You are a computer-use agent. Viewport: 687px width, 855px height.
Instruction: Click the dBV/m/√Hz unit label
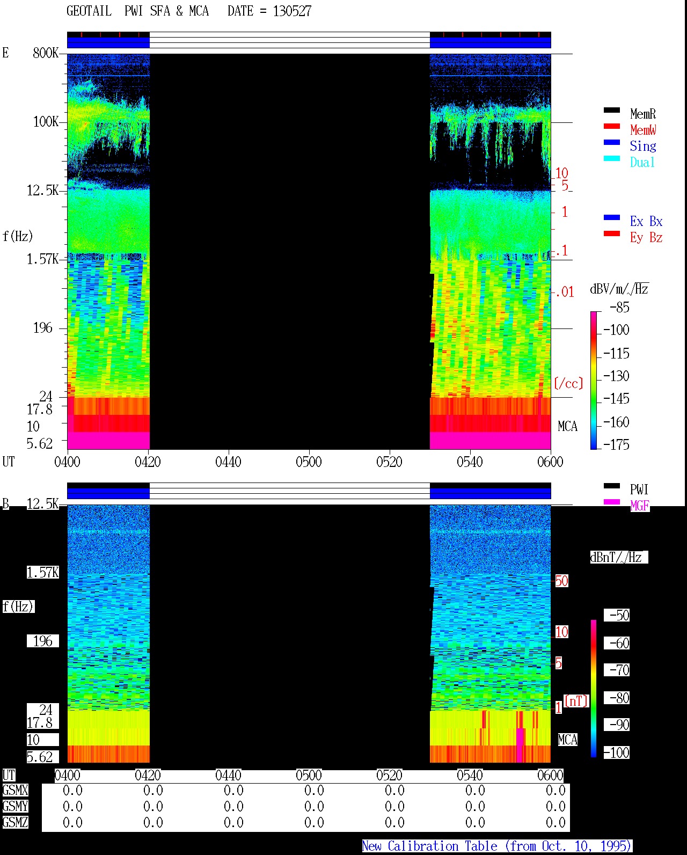pos(619,289)
